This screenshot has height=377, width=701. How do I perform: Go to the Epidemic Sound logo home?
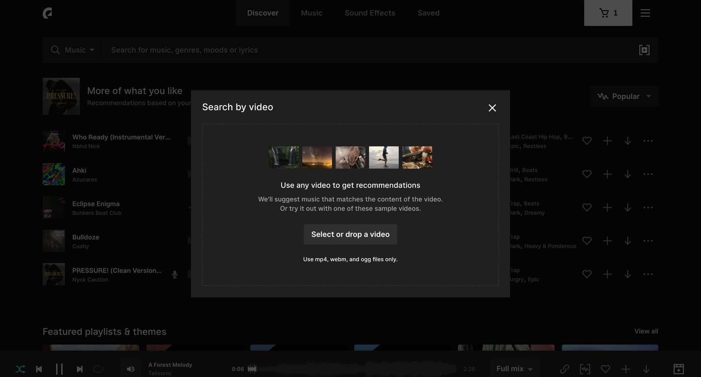(x=47, y=13)
